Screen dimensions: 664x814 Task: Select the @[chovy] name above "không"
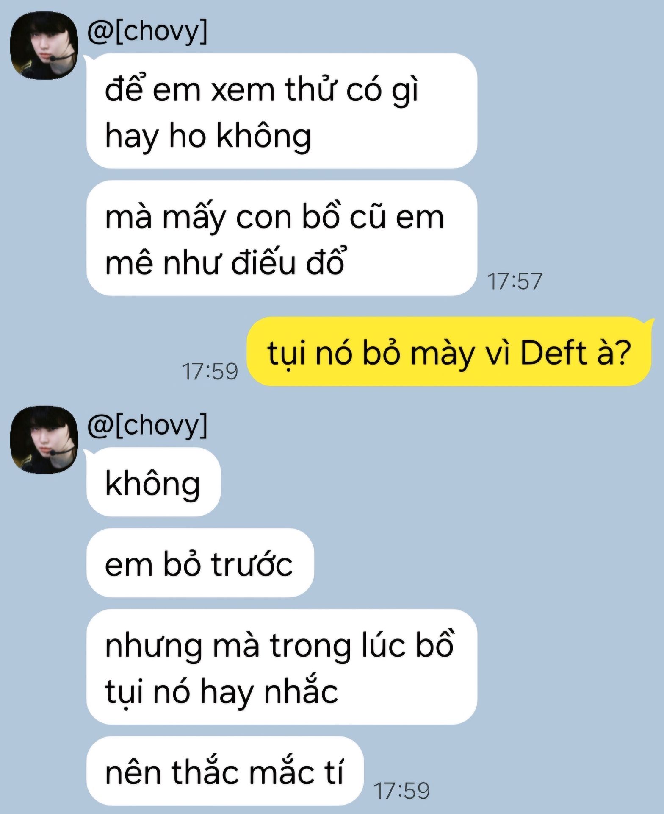tap(147, 425)
